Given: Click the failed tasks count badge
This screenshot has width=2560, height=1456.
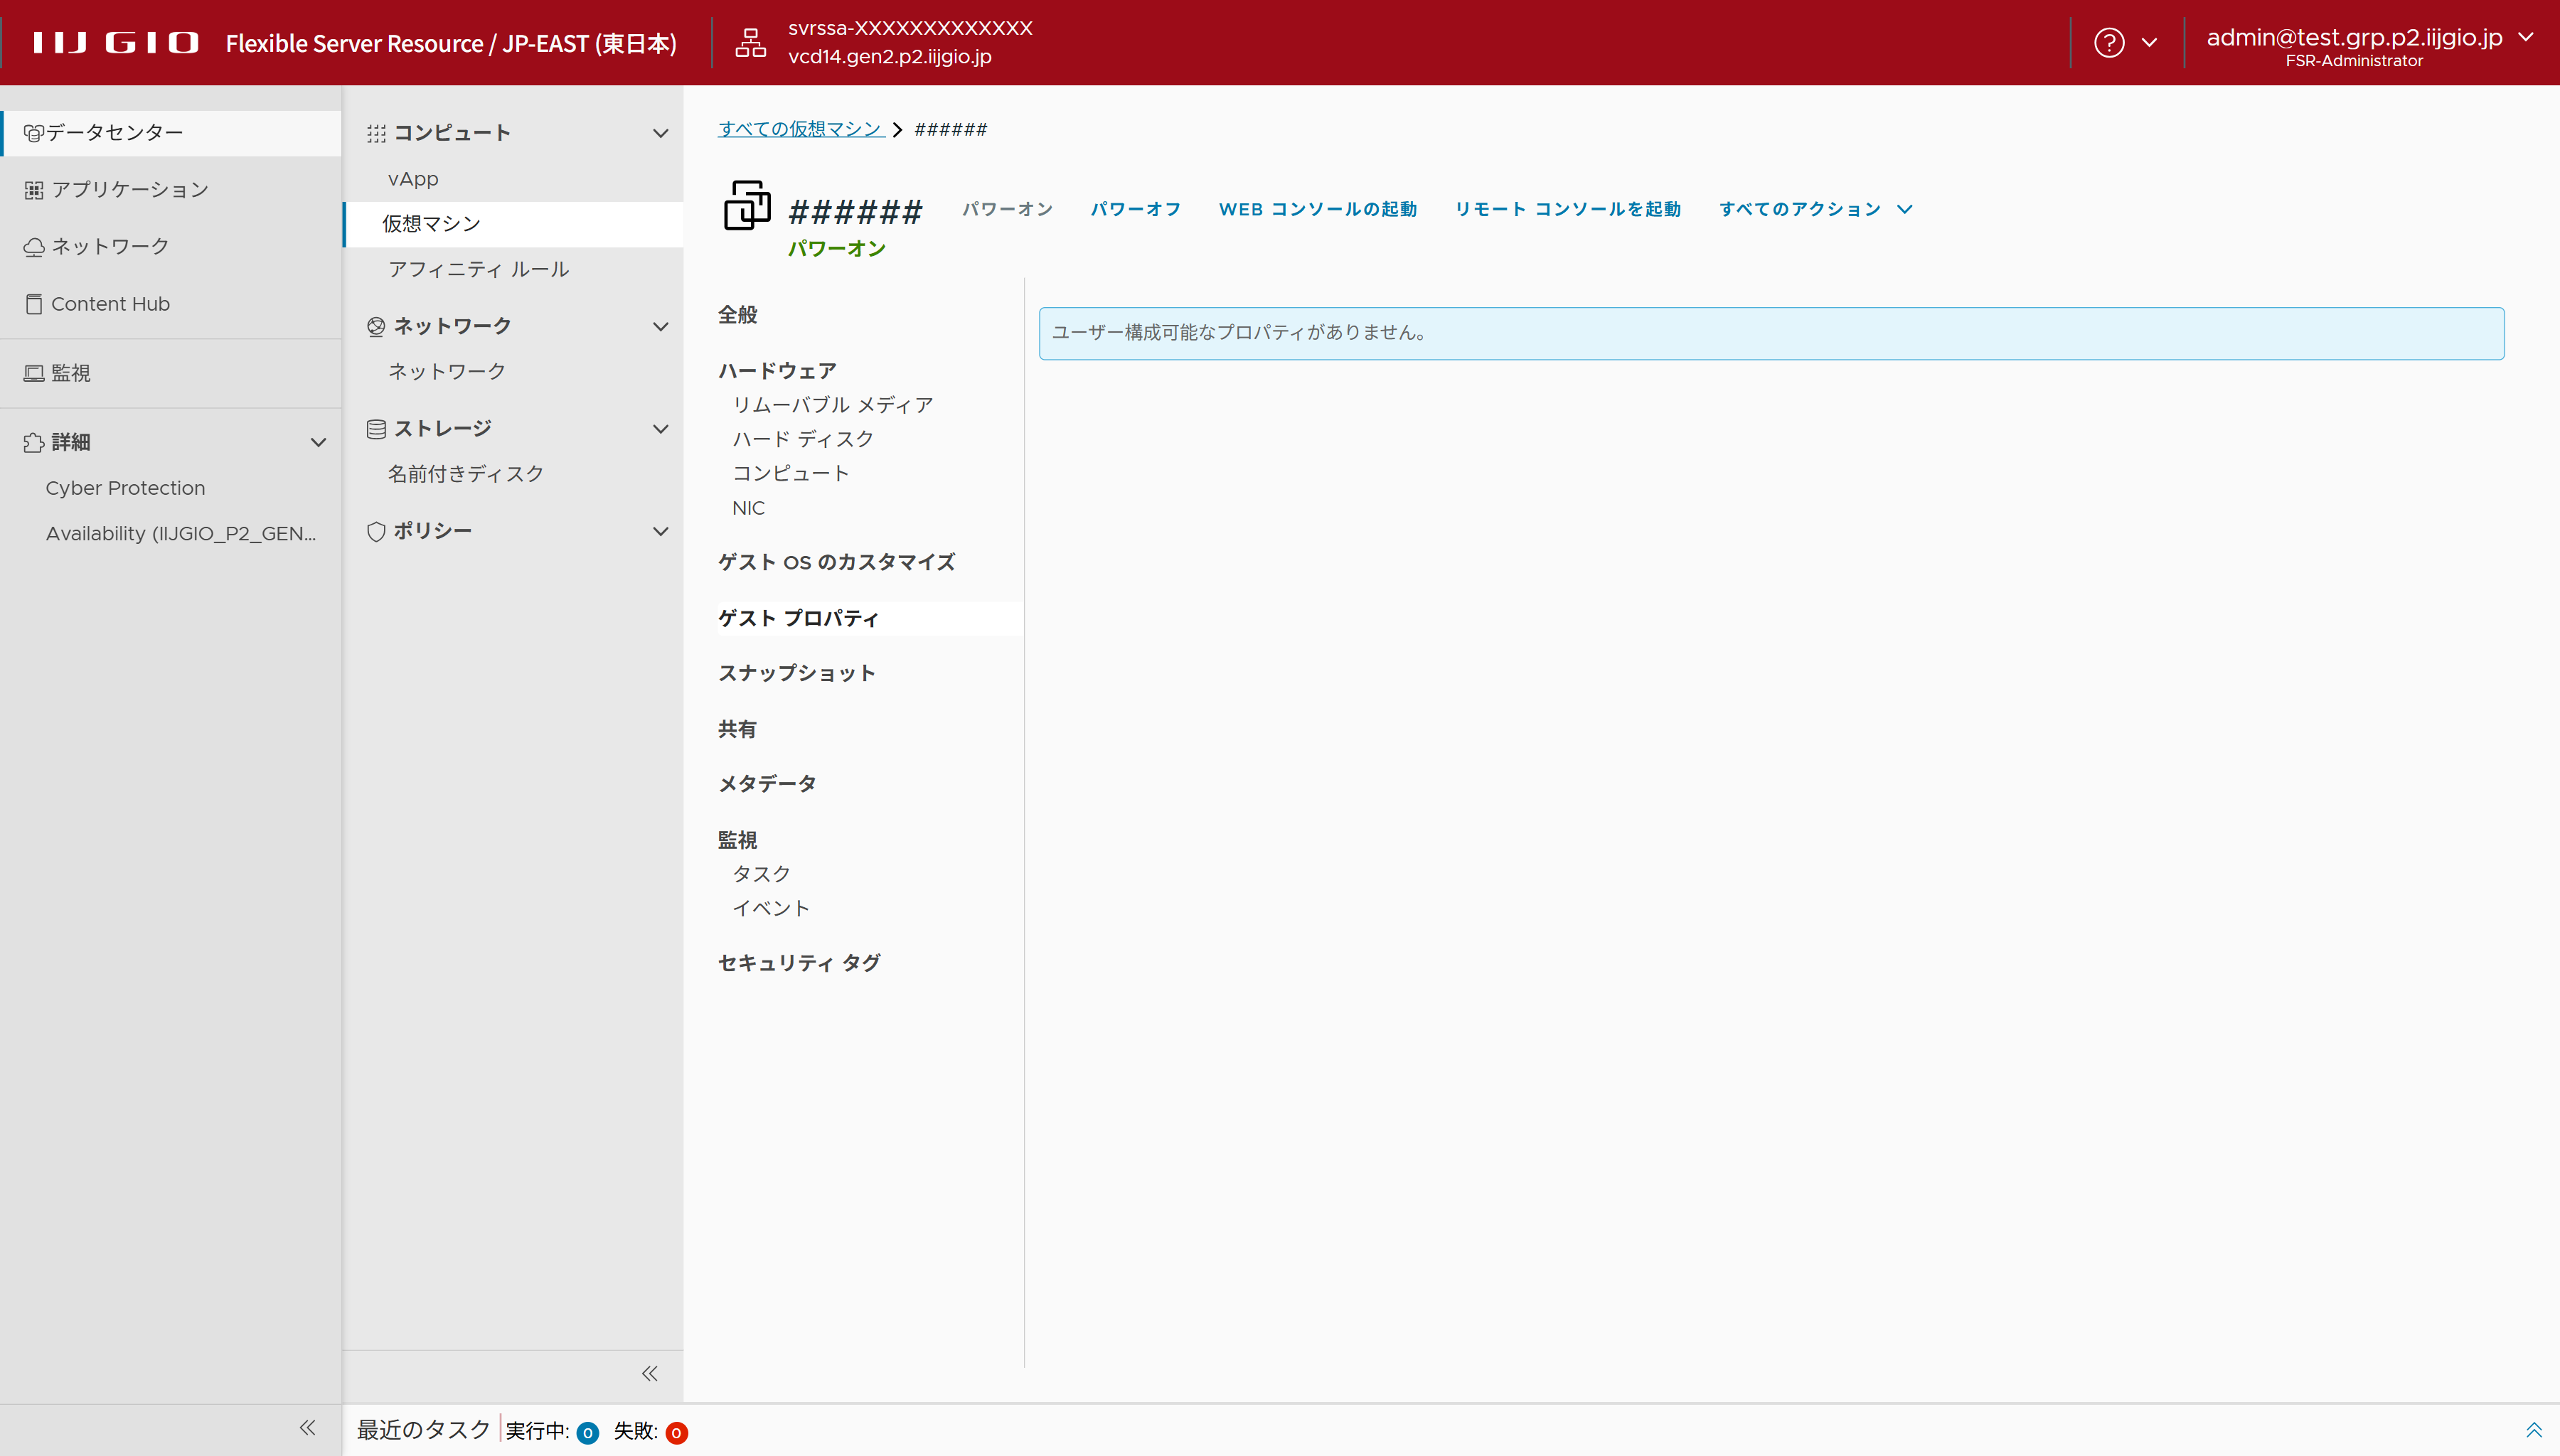Looking at the screenshot, I should 676,1433.
